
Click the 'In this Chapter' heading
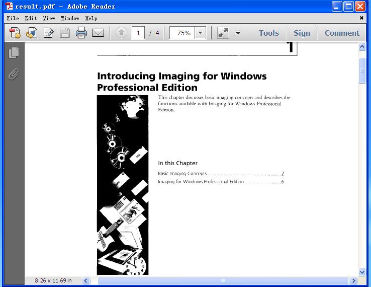pos(177,163)
